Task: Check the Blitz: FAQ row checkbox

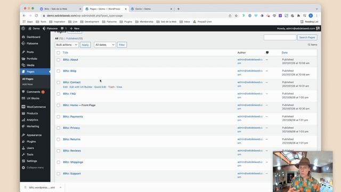Action: pos(58,94)
